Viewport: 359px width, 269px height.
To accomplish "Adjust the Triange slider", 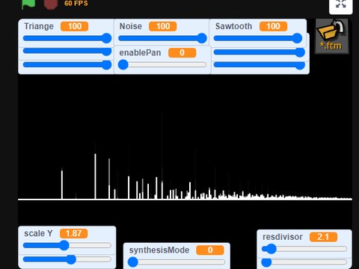I will 67,38.
